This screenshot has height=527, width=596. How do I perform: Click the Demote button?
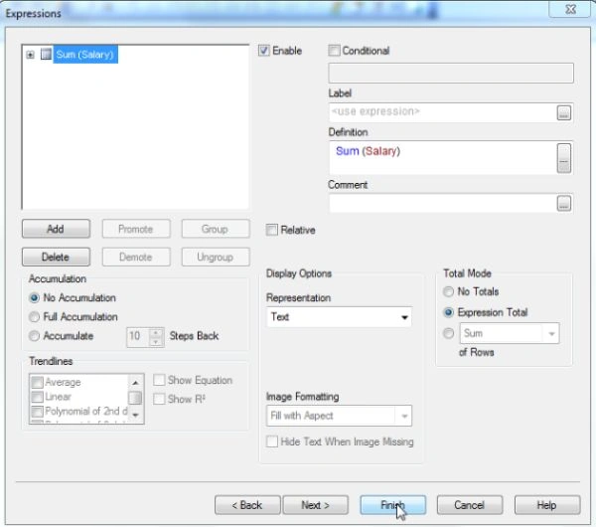[x=136, y=258]
